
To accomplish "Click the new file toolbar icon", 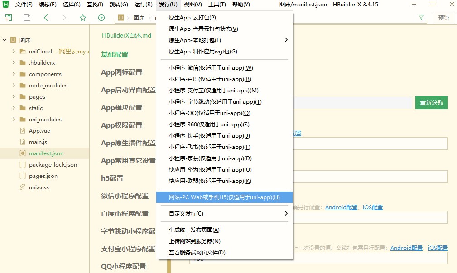I will coord(9,18).
